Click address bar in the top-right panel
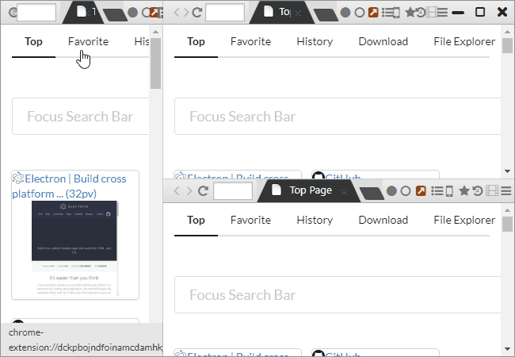This screenshot has width=515, height=357. pos(225,13)
